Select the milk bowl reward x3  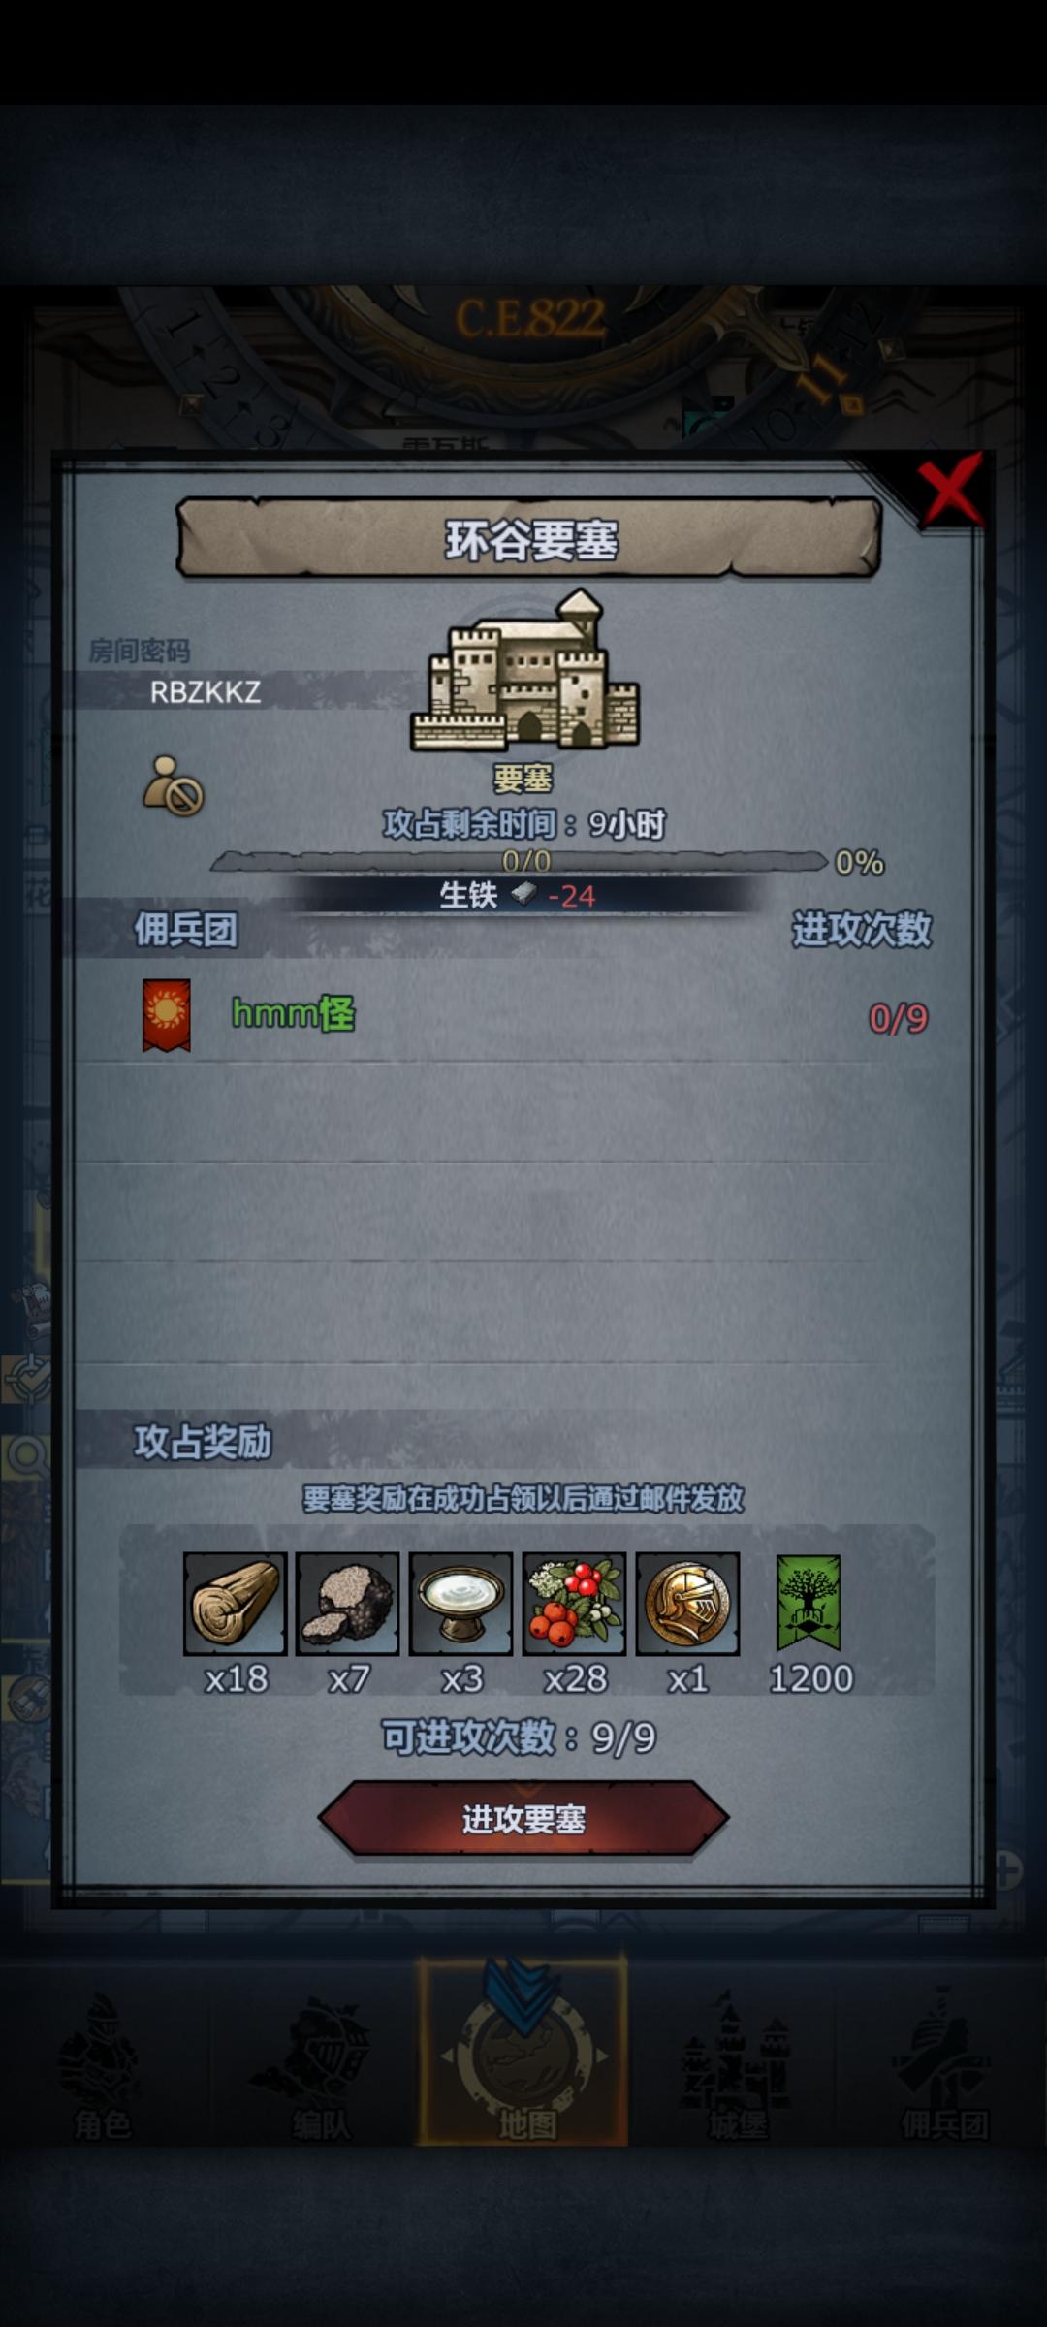461,1603
